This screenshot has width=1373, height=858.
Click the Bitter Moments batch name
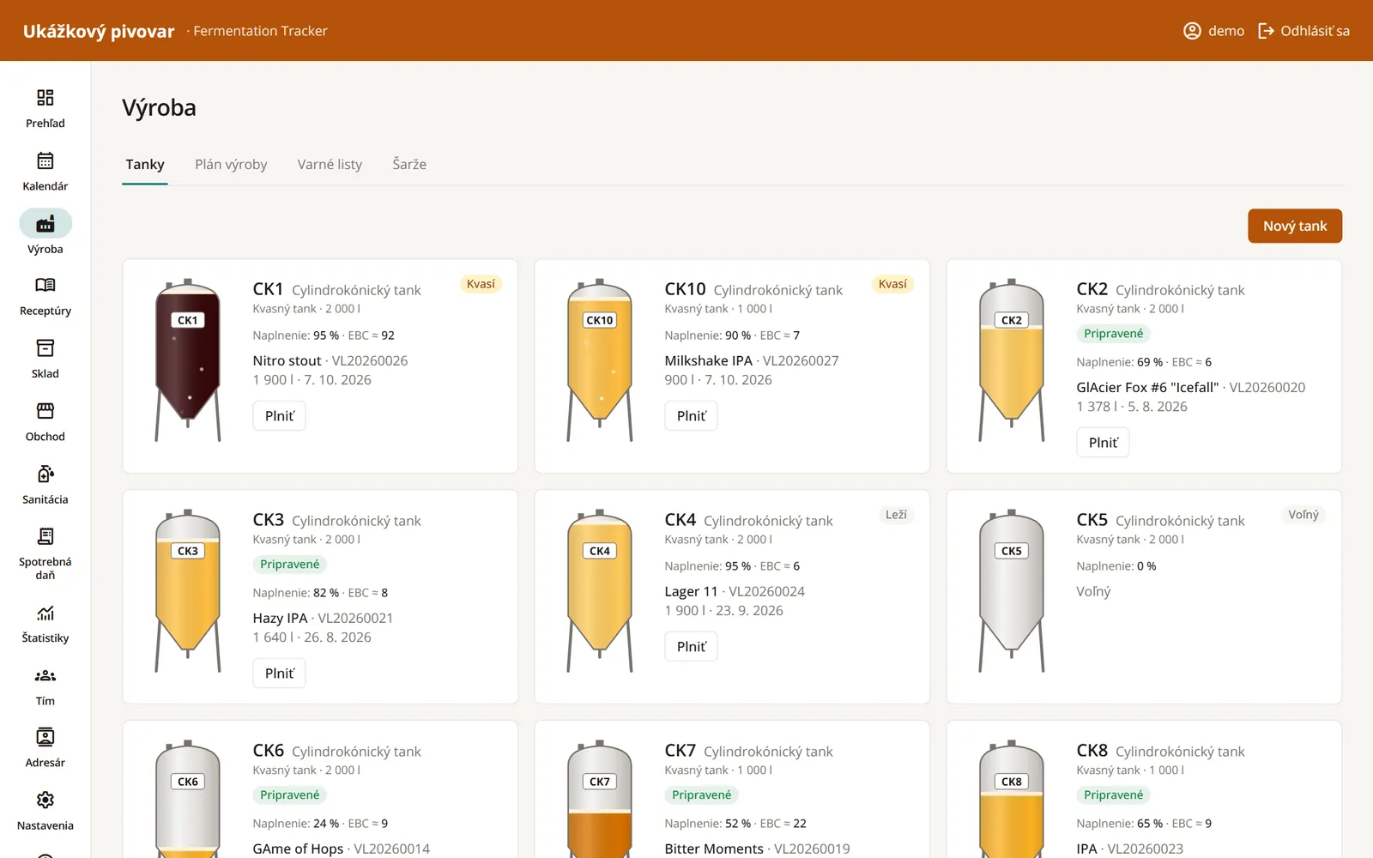tap(714, 849)
